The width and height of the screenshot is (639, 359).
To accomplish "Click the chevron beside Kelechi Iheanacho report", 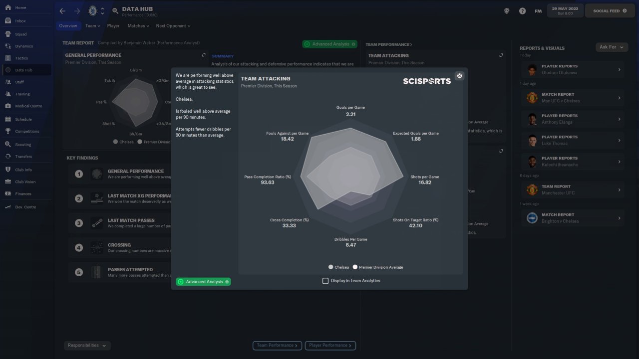I will pyautogui.click(x=619, y=162).
